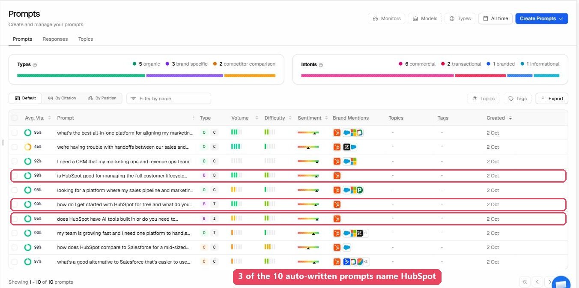Check the 'is HubSpot good' row checkbox
579x288 pixels.
point(15,176)
